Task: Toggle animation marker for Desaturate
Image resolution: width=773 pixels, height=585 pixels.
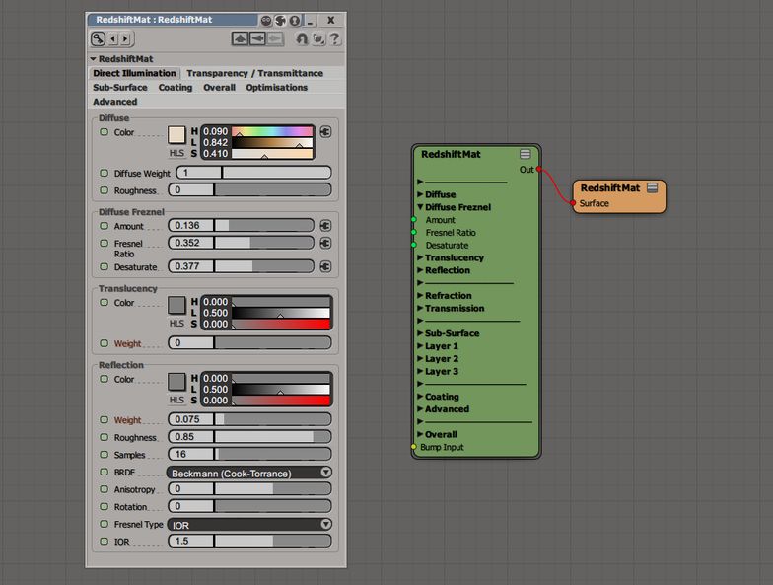Action: [x=105, y=266]
